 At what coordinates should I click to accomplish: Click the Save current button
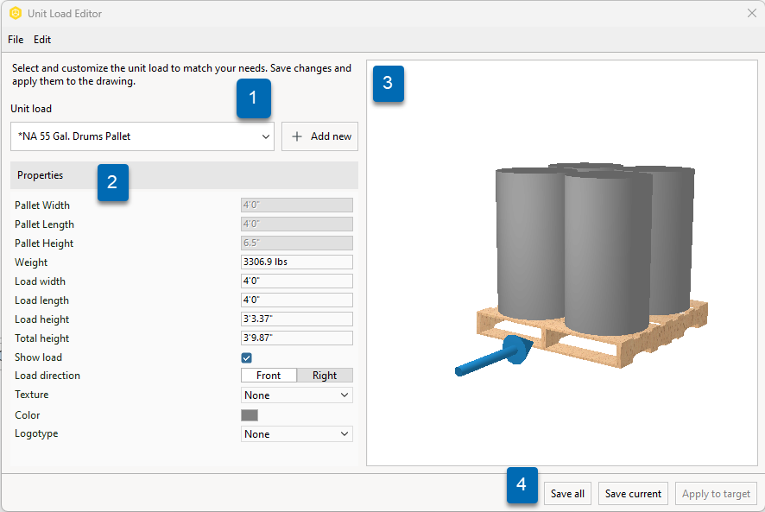pos(633,494)
